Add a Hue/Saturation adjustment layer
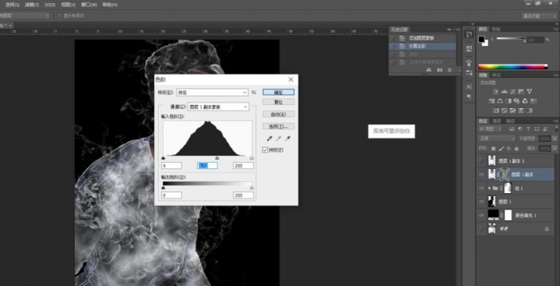This screenshot has height=286, width=560. coord(492,101)
